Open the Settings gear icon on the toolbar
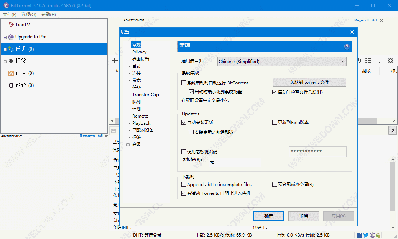This screenshot has height=239, width=398. point(390,61)
